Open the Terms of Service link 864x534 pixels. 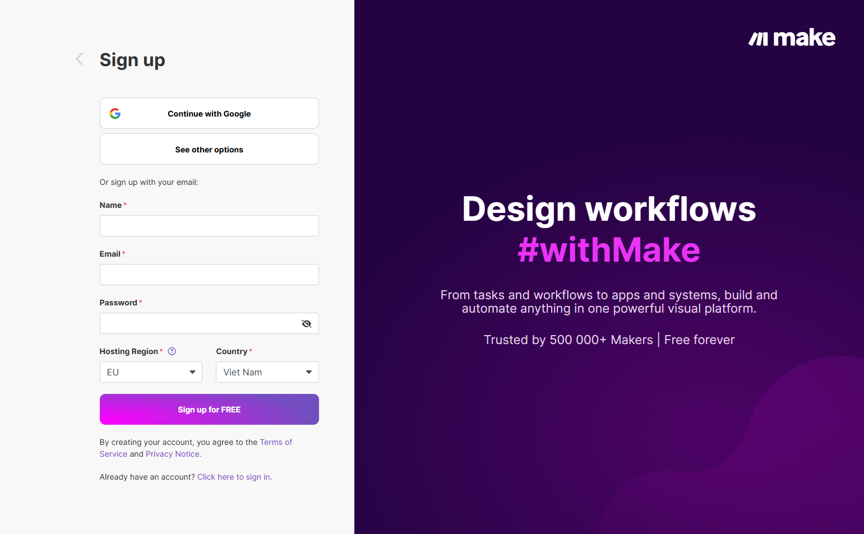[x=276, y=442]
